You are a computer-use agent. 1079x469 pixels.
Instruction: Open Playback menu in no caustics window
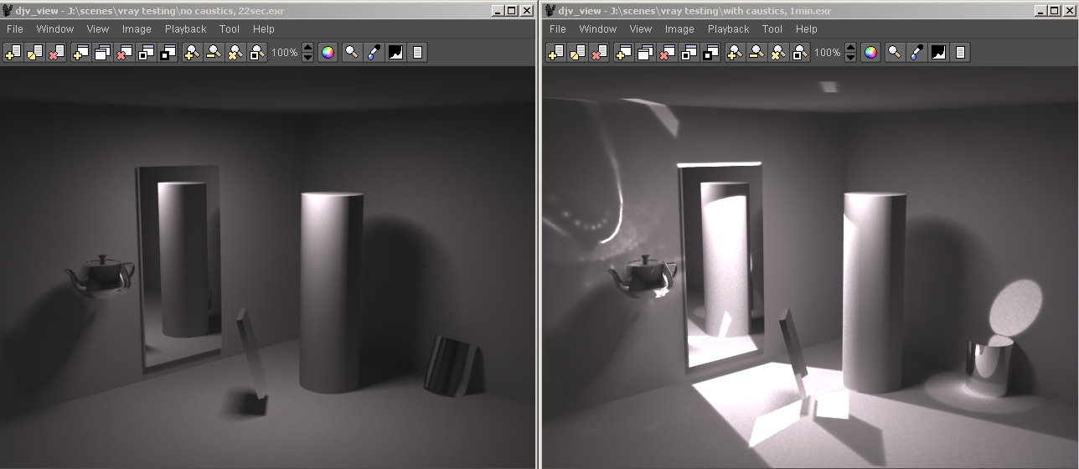[185, 28]
